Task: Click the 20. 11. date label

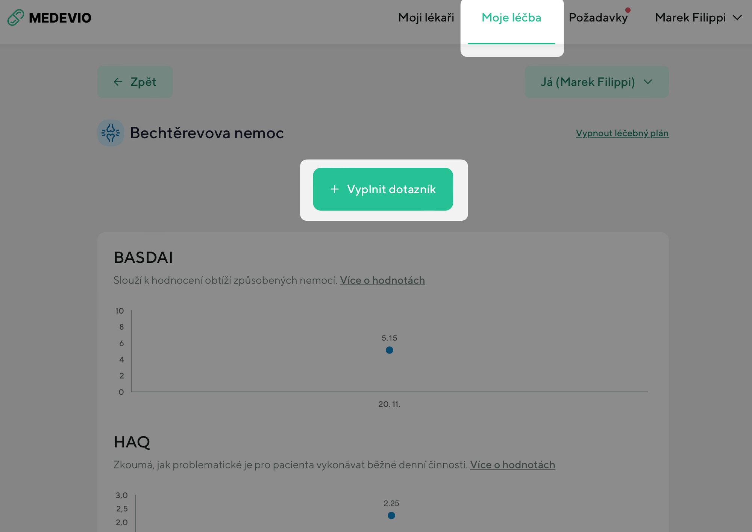Action: pos(389,404)
